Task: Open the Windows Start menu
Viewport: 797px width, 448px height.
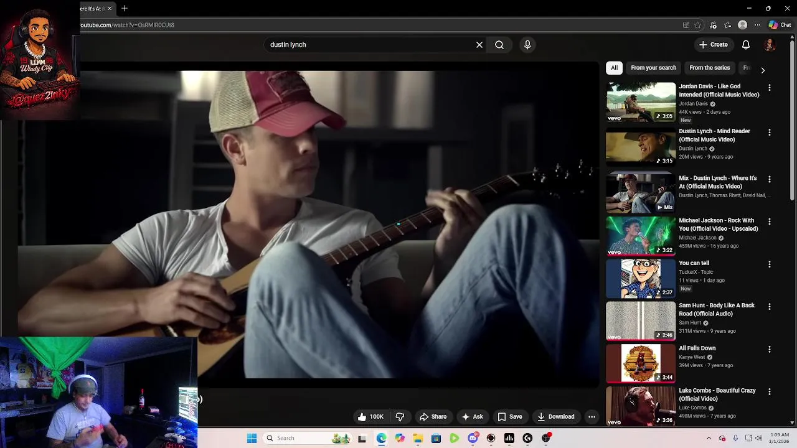Action: 252,438
